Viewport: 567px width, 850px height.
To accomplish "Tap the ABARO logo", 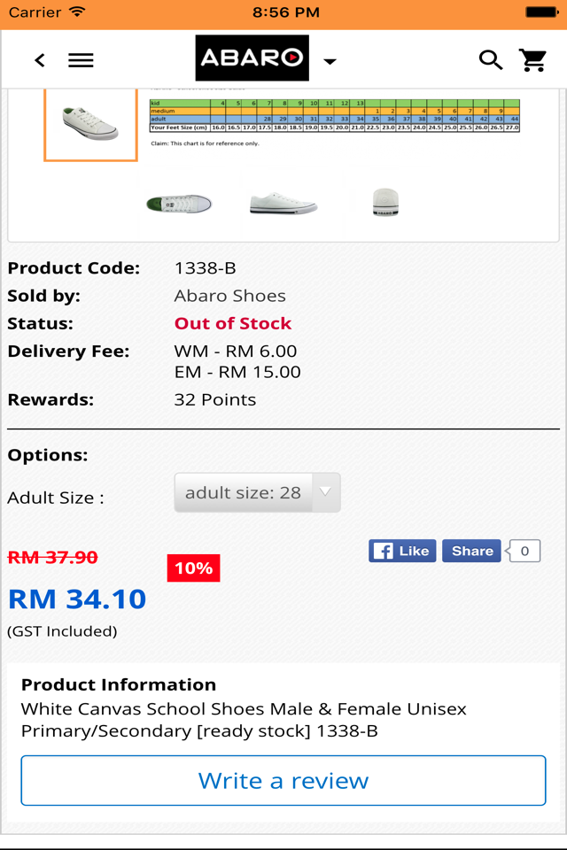I will click(252, 58).
